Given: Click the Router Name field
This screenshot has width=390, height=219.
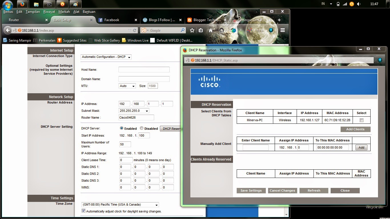Looking at the screenshot, I should 136,117.
